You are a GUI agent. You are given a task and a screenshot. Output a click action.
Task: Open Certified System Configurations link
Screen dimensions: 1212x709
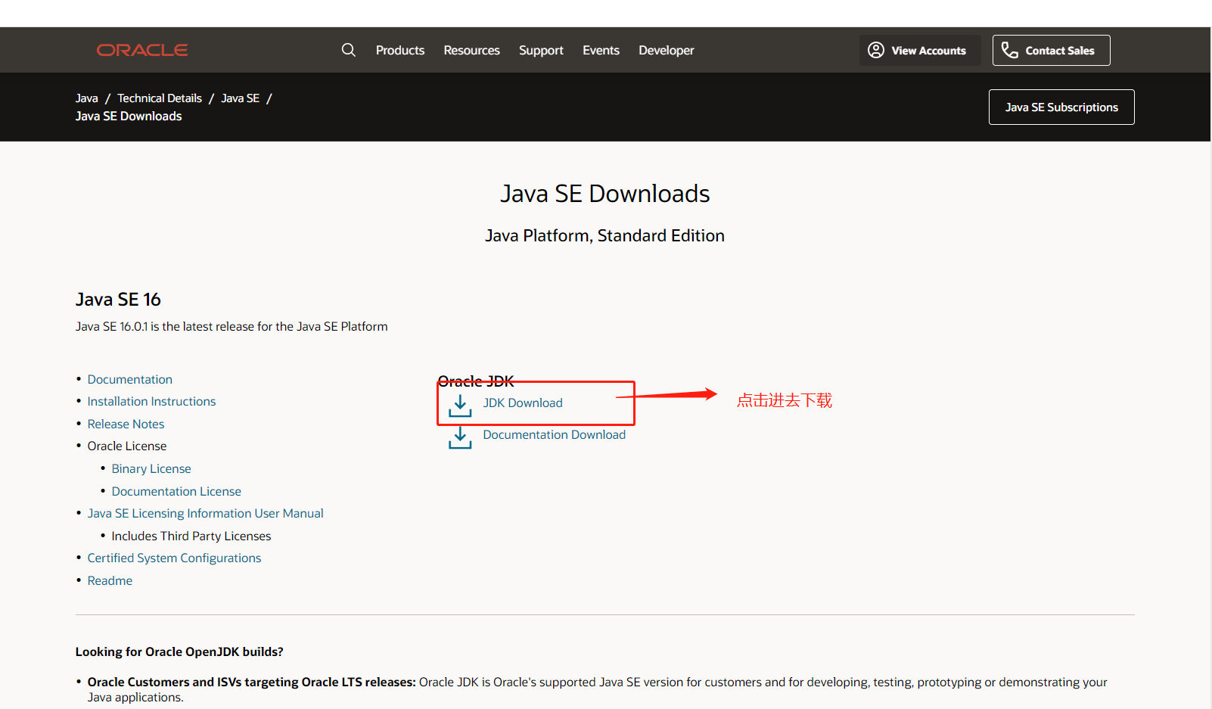(x=174, y=558)
